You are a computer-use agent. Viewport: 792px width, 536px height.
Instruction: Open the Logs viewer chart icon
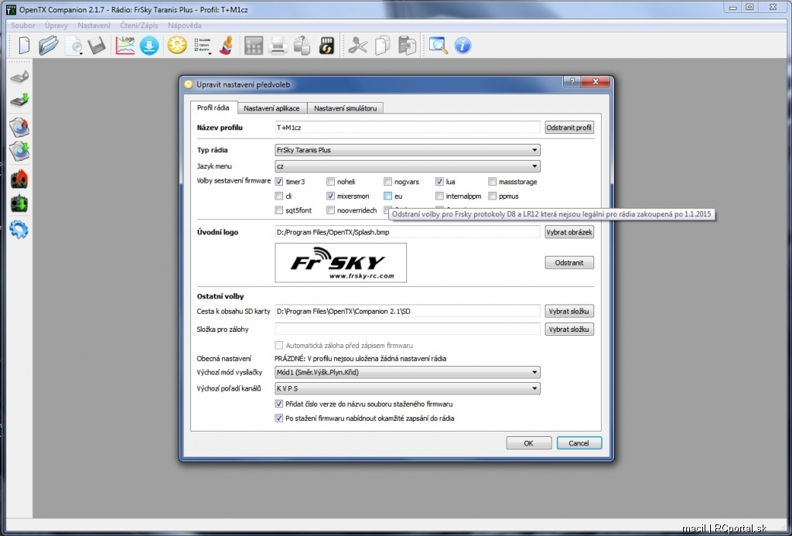click(125, 46)
